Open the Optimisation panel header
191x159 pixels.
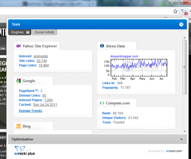97,139
